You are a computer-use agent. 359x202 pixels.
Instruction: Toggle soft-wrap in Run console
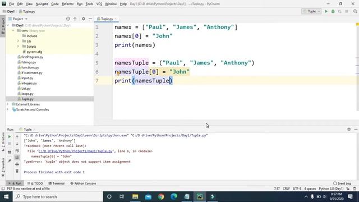click(x=17, y=150)
